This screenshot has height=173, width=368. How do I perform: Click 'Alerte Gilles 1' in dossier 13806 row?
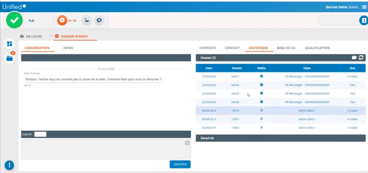point(307,128)
